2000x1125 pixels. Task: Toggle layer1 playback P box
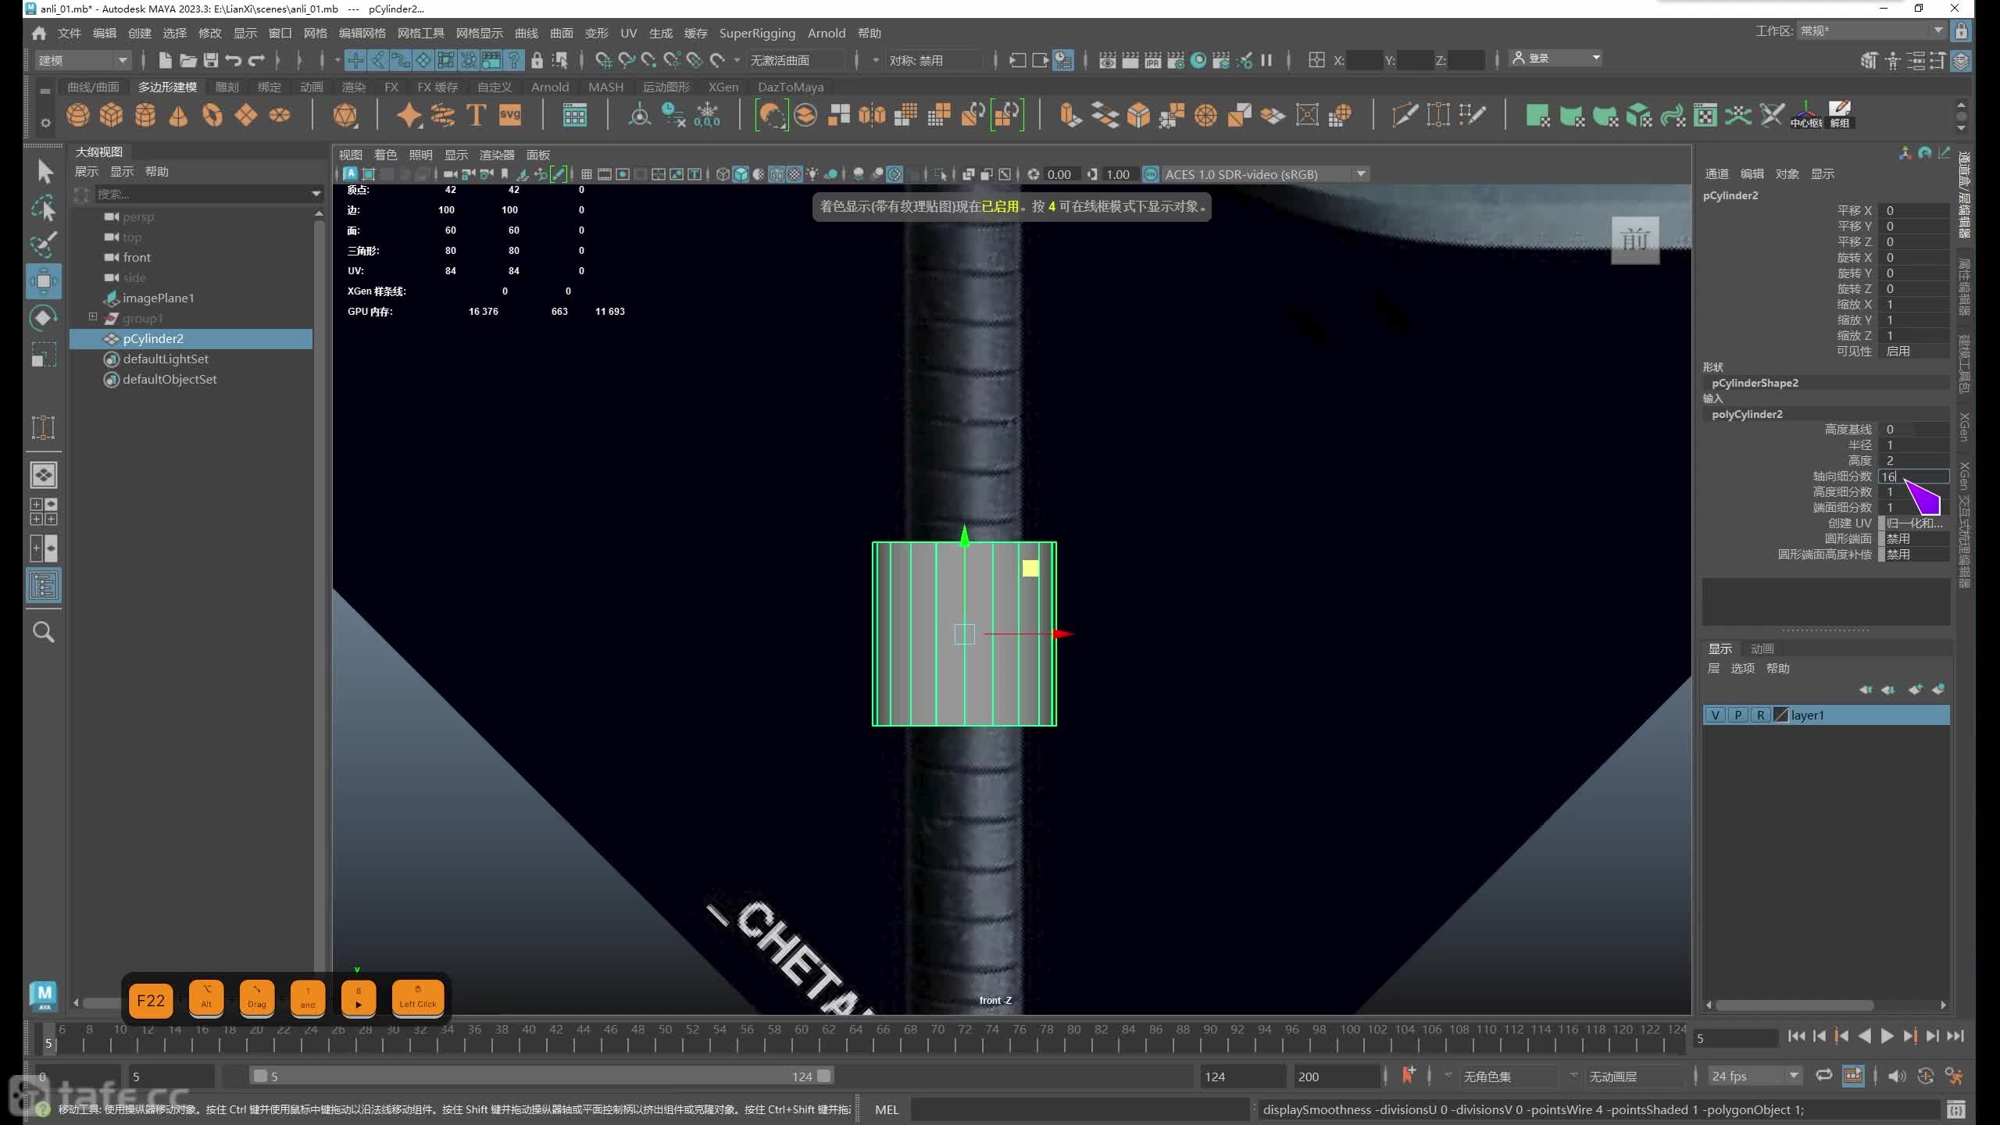click(1737, 715)
